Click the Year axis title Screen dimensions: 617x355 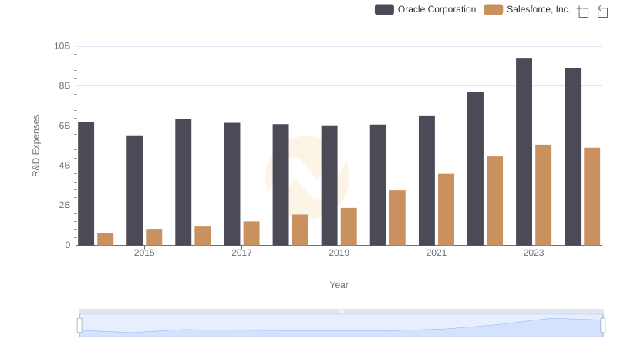(x=339, y=285)
